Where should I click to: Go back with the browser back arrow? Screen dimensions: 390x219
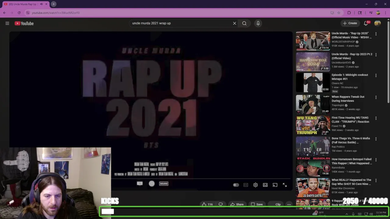(5, 13)
